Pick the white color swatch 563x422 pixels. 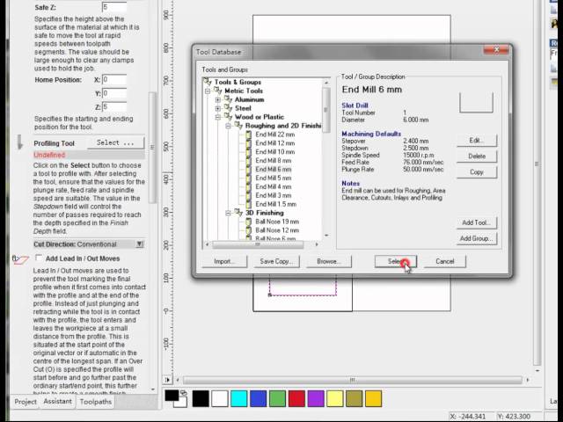[220, 398]
